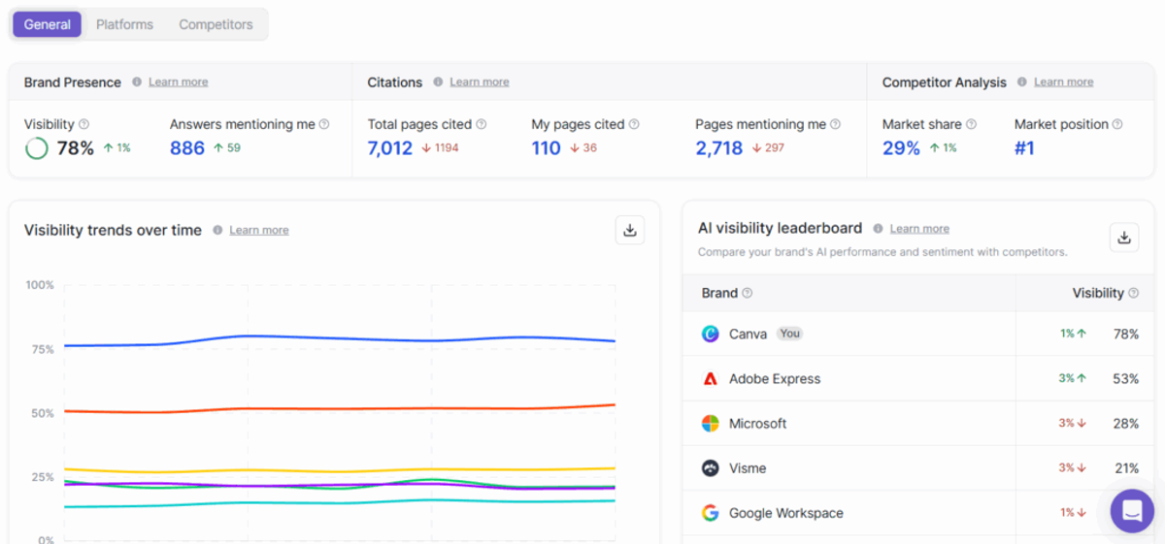Viewport: 1165px width, 544px height.
Task: Click the Visme brand icon
Action: 711,468
